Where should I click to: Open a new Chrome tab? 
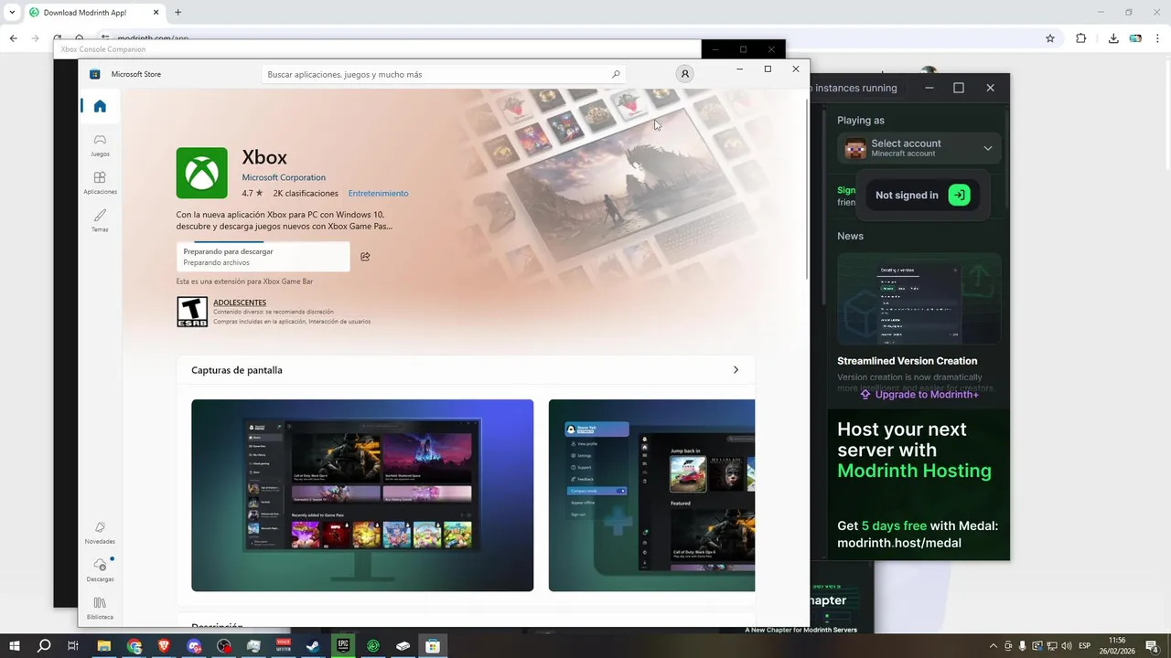177,12
